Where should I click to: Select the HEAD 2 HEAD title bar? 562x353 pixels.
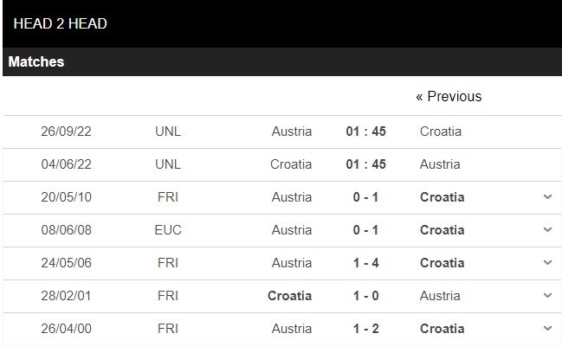pos(282,23)
